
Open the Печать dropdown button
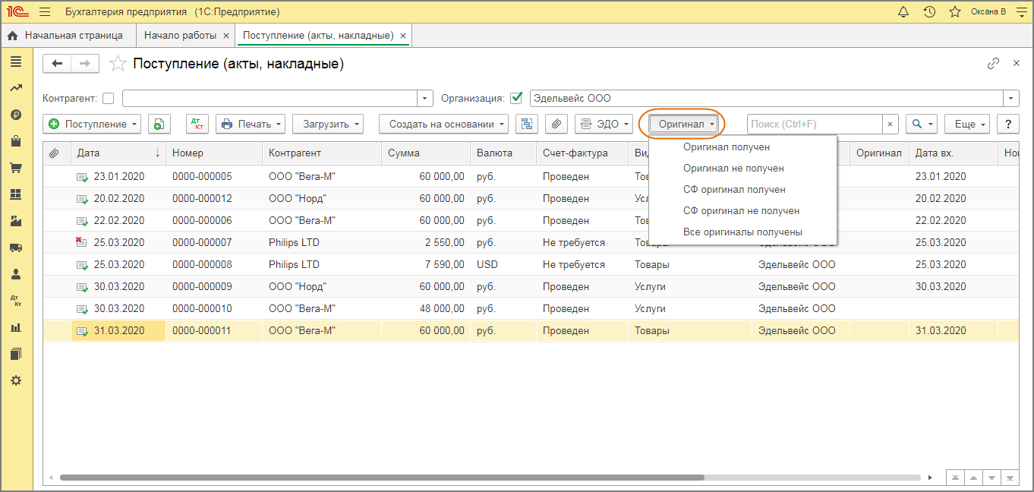tap(250, 124)
